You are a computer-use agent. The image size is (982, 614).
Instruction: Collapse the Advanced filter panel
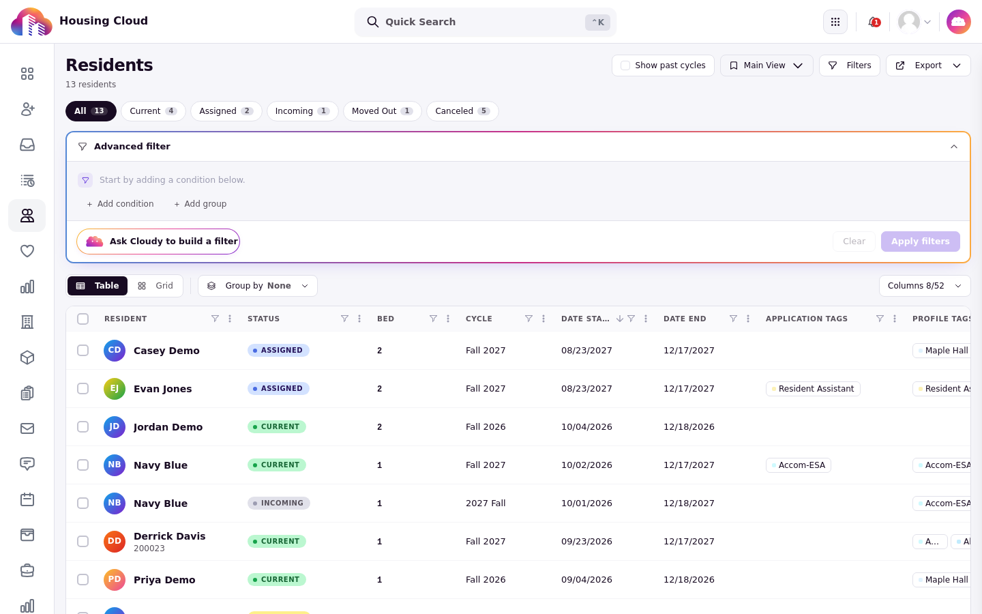pyautogui.click(x=954, y=147)
